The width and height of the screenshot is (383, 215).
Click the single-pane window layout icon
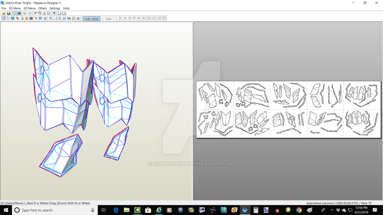64,13
